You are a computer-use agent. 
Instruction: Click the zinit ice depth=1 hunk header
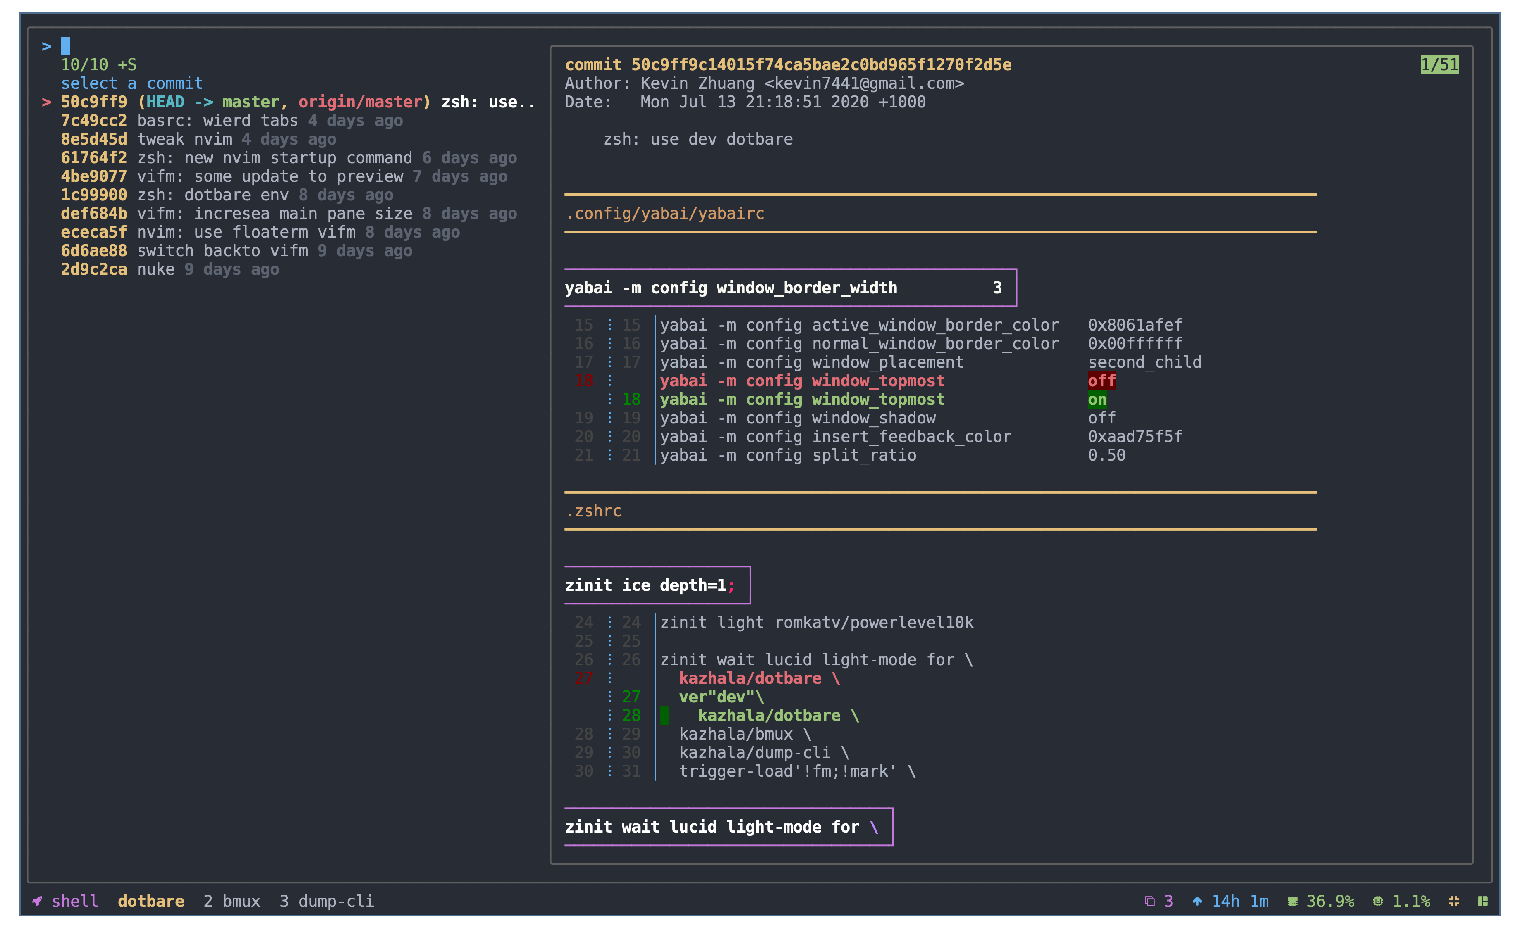(x=650, y=585)
